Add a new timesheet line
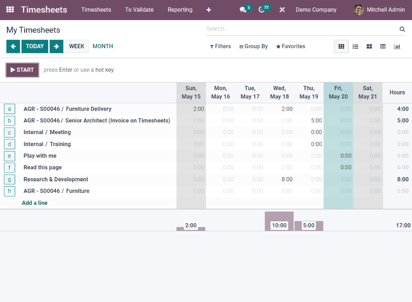Screen dimensions: 412x302 (x=34, y=203)
